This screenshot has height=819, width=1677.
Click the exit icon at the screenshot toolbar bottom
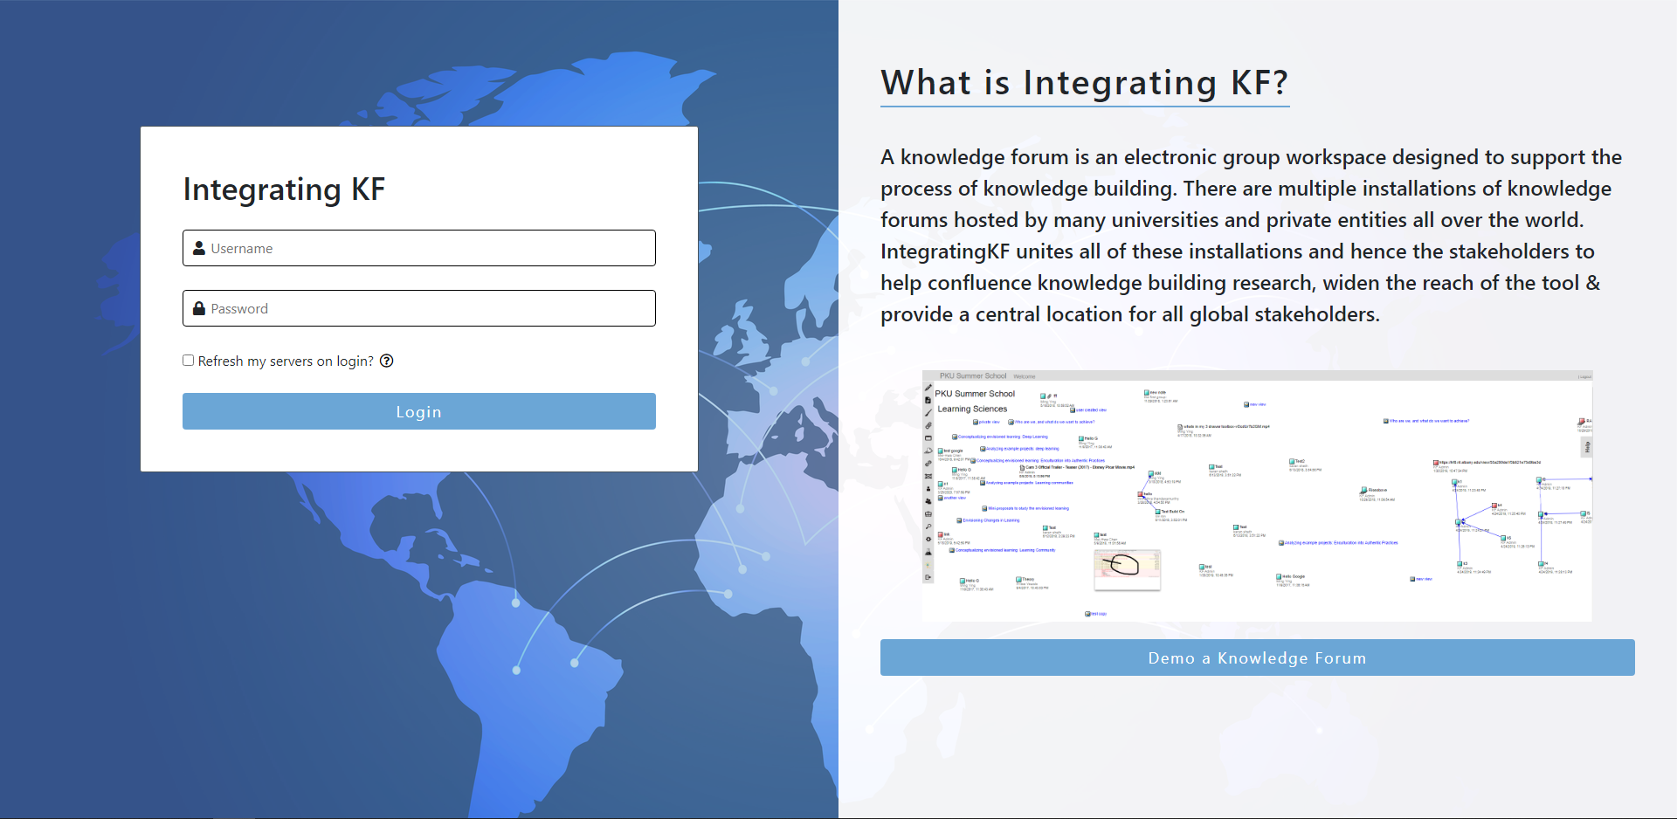928,577
